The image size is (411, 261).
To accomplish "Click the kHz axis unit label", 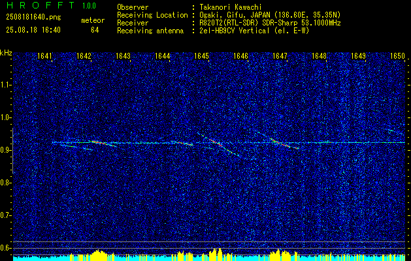I will pos(6,53).
